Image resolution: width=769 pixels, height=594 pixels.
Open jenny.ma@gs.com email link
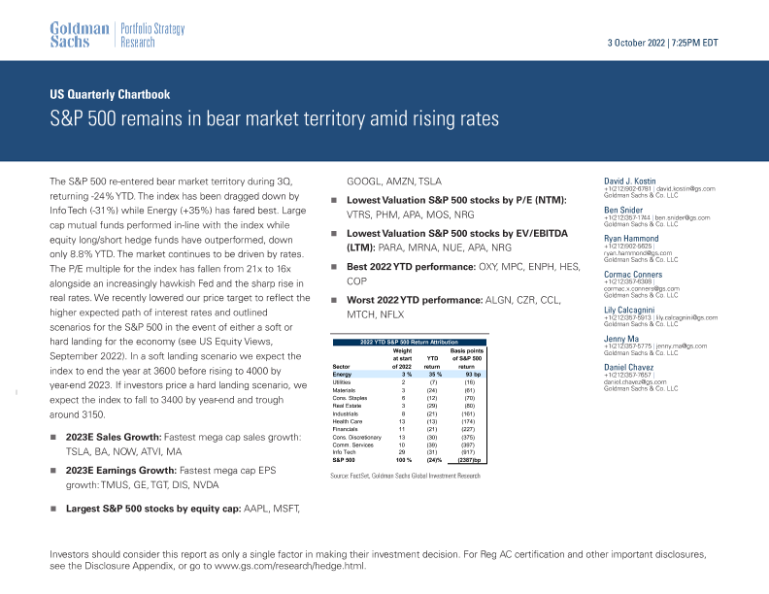pyautogui.click(x=677, y=347)
